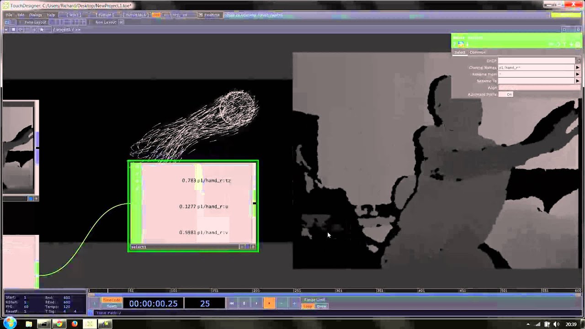Open the Dialogs menu
This screenshot has height=329, width=585.
point(36,15)
